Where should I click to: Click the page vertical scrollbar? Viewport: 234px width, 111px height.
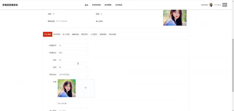[233, 65]
